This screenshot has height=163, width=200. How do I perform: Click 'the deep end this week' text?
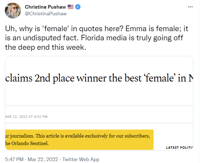point(45,47)
